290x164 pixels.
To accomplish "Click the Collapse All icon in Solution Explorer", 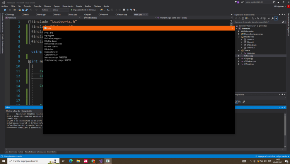I will pyautogui.click(x=261, y=18).
